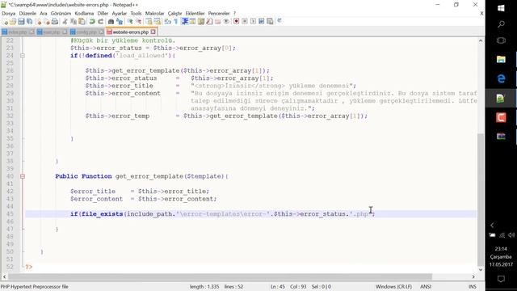
Task: Open the Pencereler menu
Action: coord(219,14)
